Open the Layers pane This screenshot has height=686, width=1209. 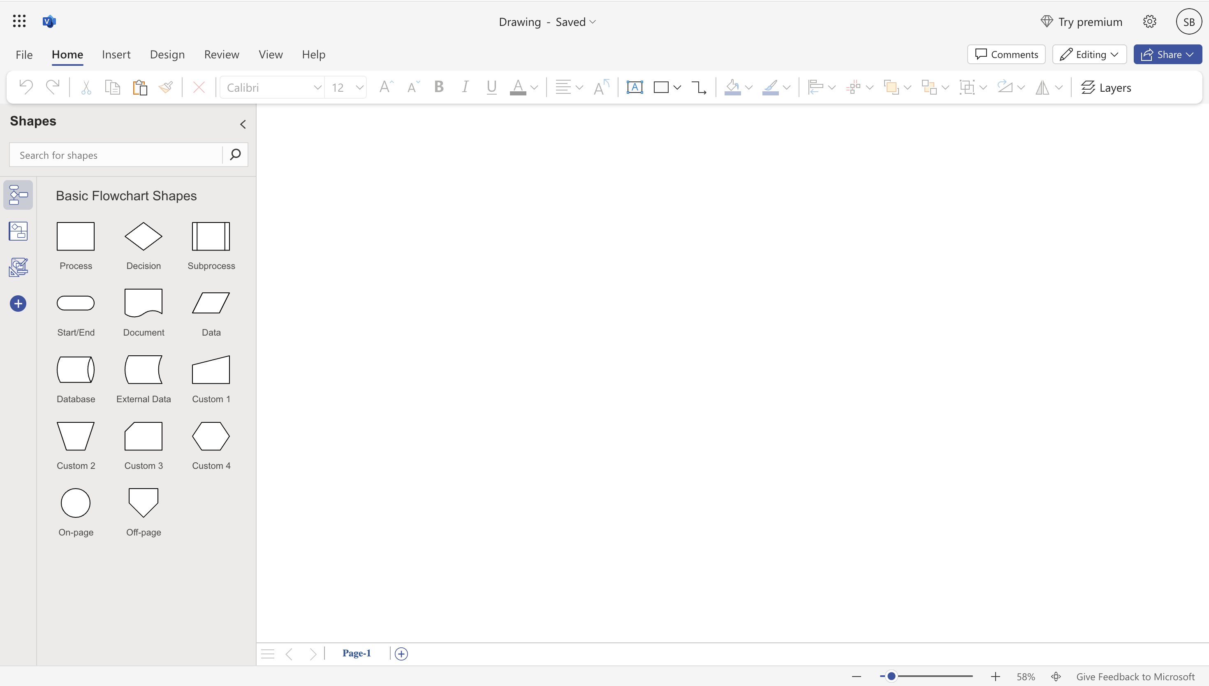(x=1106, y=87)
